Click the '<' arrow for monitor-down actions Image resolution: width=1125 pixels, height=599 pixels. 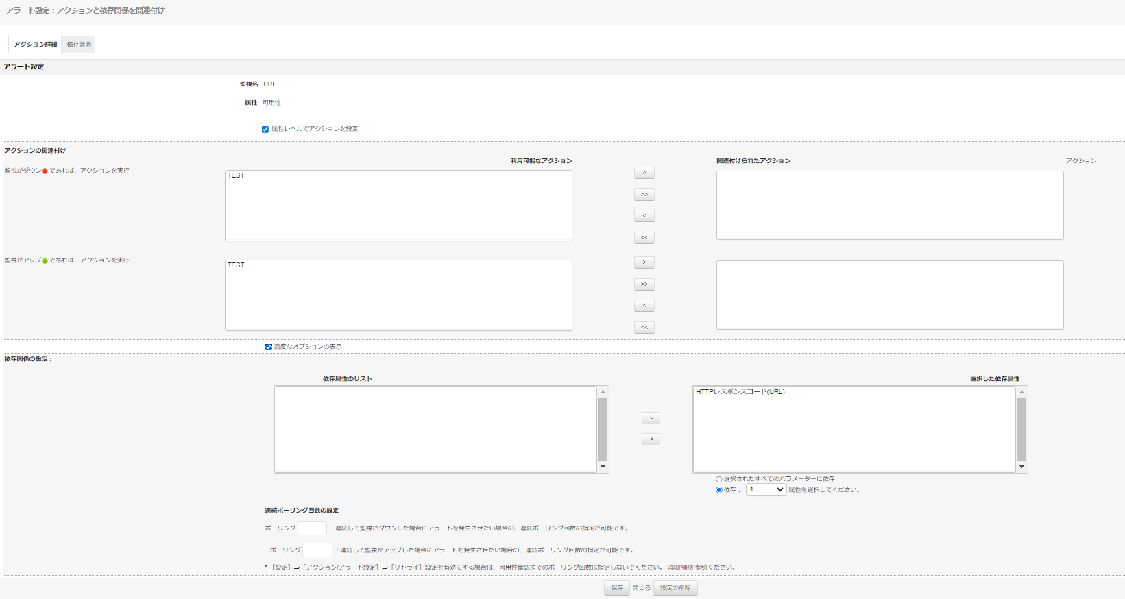point(644,216)
